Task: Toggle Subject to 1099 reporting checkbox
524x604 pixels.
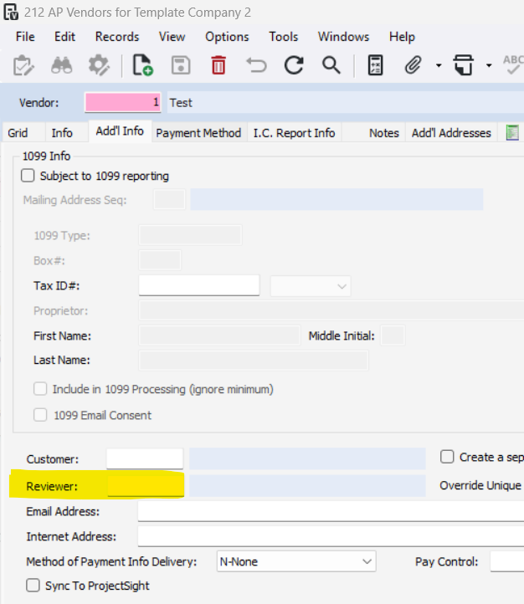Action: pos(28,176)
